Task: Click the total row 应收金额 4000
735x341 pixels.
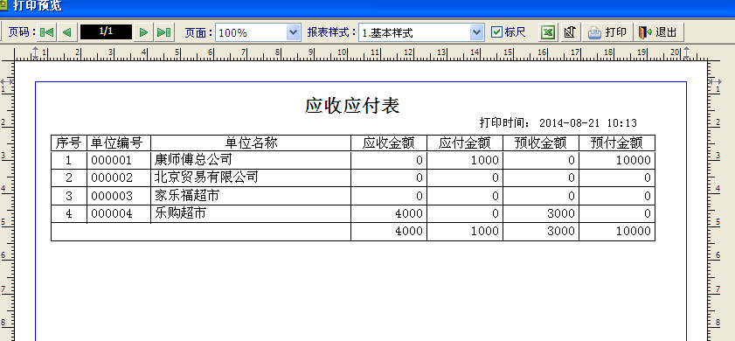Action: tap(409, 231)
